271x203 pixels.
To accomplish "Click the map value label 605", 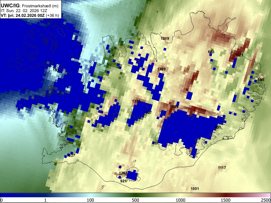I will 261,80.
